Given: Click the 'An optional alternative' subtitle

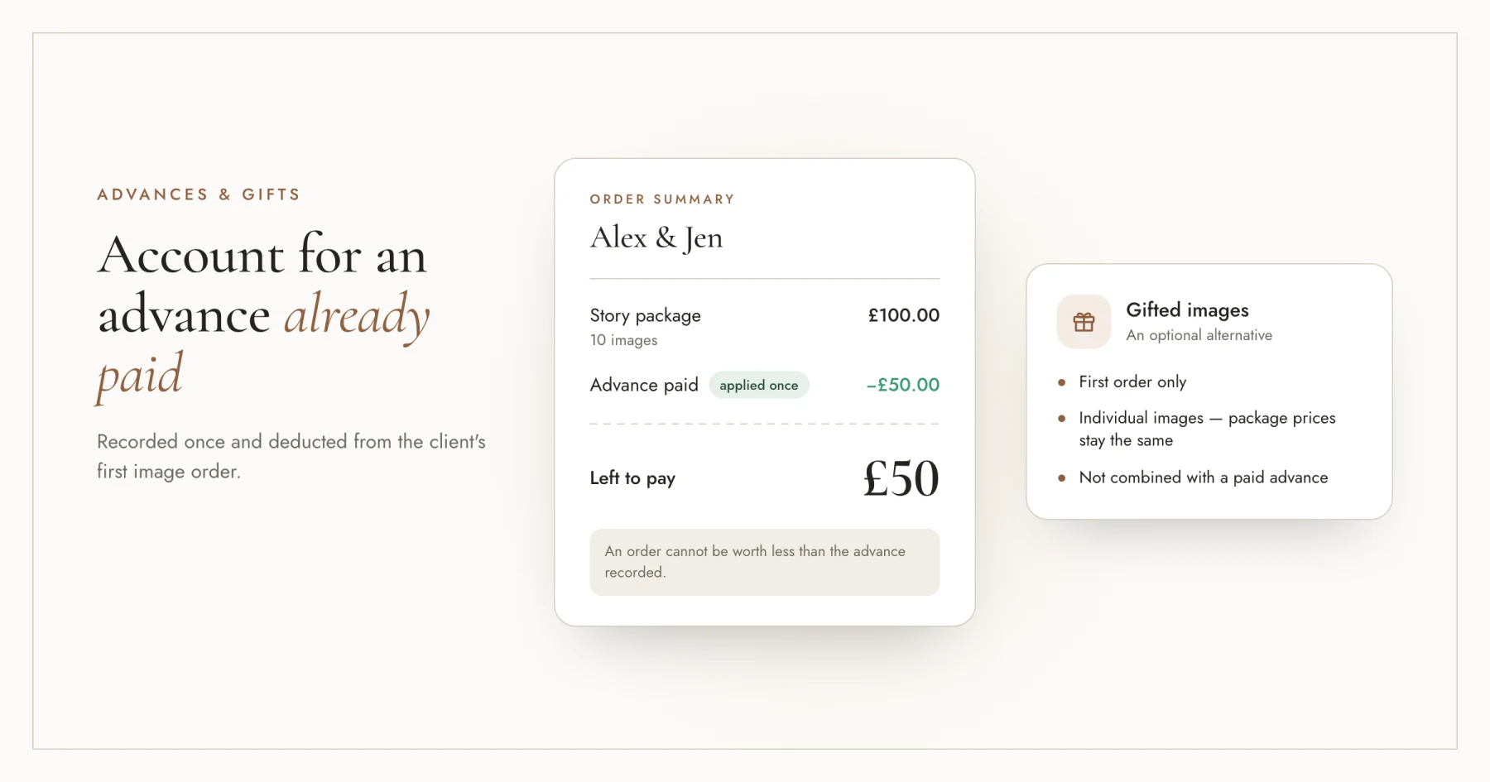Looking at the screenshot, I should click(1199, 335).
